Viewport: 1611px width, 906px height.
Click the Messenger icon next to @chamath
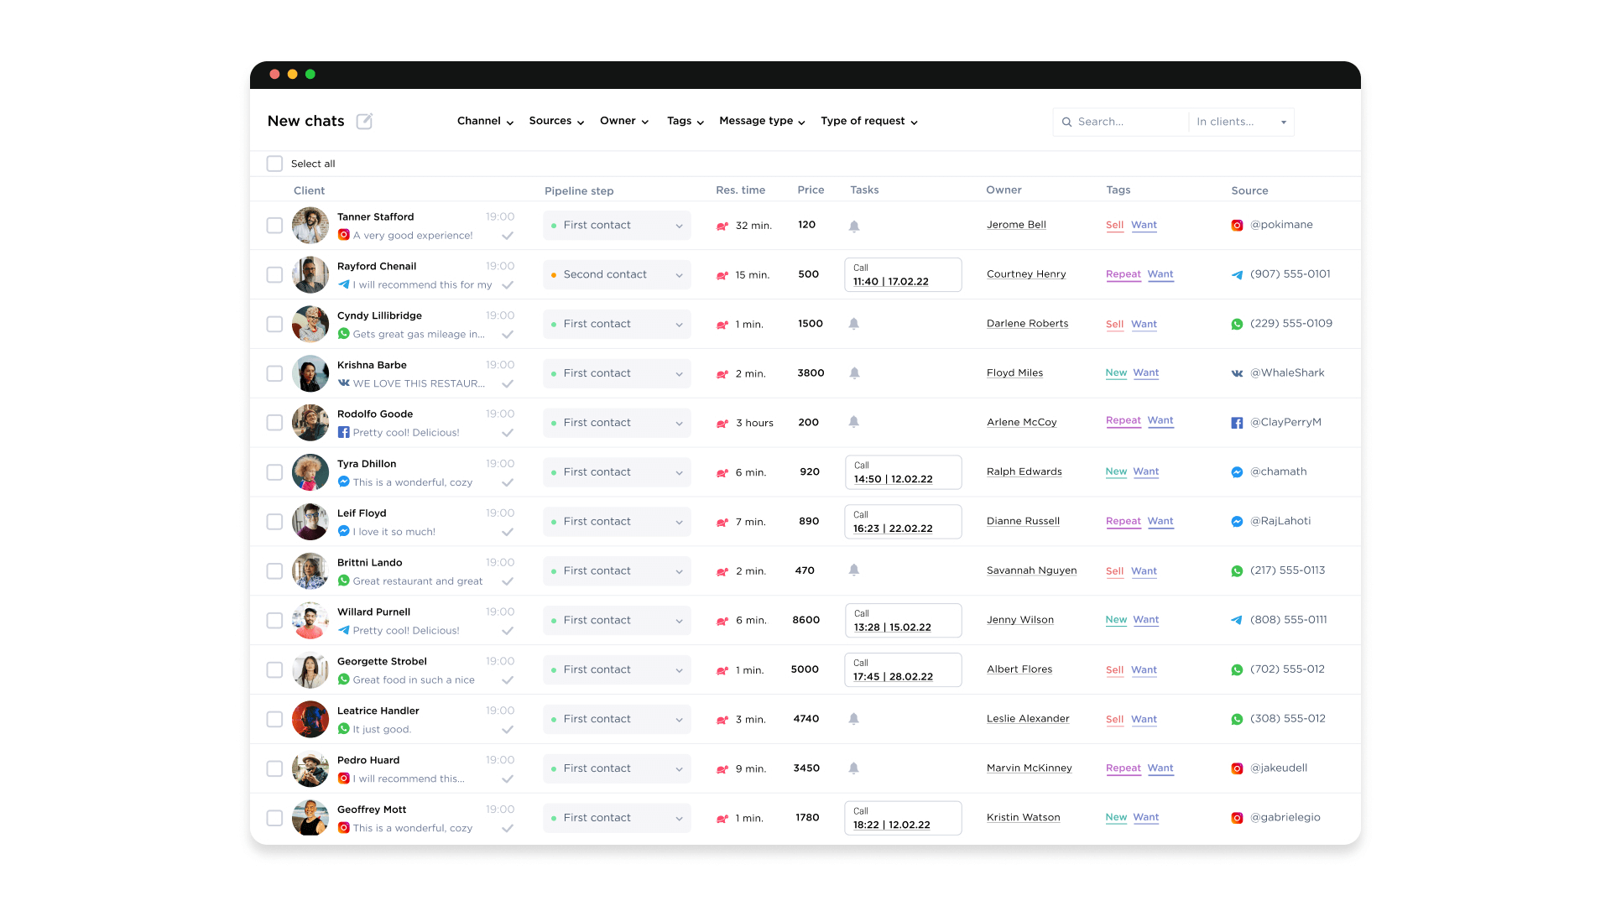[1237, 472]
